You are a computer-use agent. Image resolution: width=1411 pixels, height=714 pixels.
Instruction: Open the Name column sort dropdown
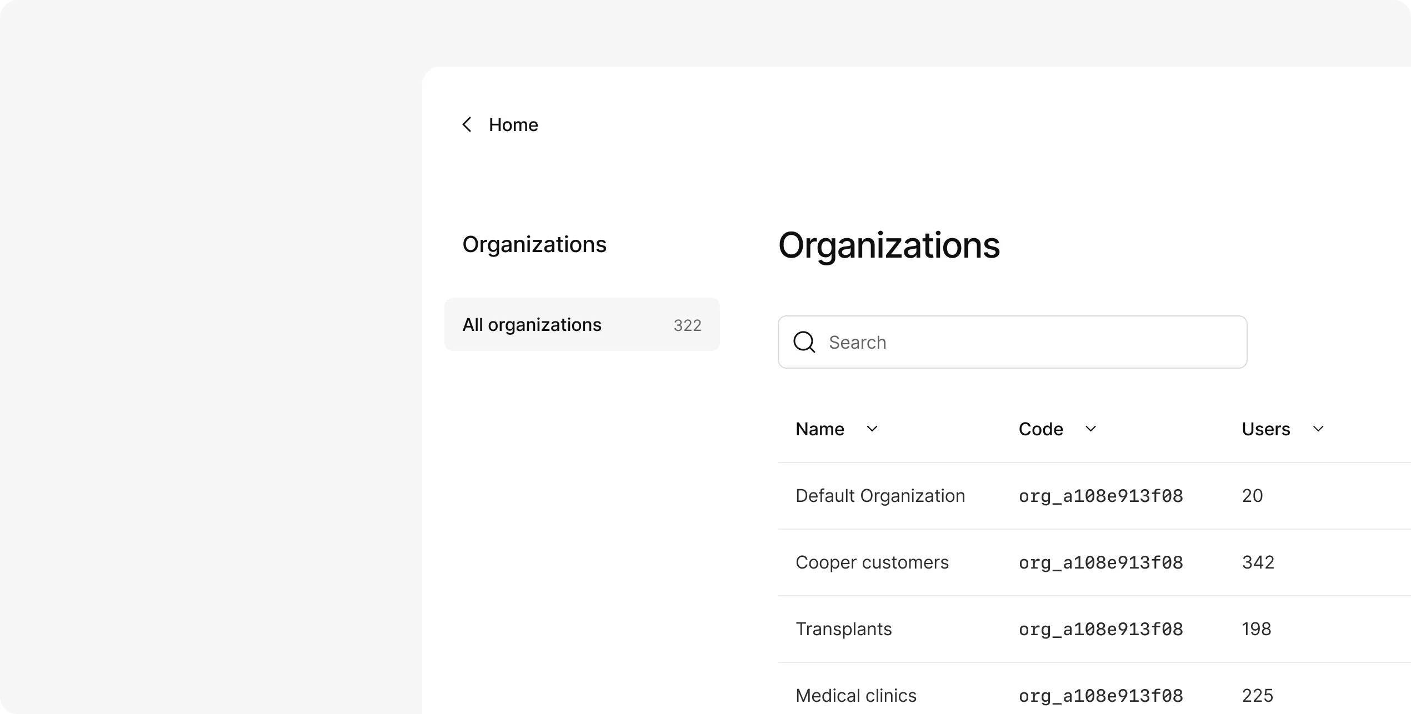[872, 429]
